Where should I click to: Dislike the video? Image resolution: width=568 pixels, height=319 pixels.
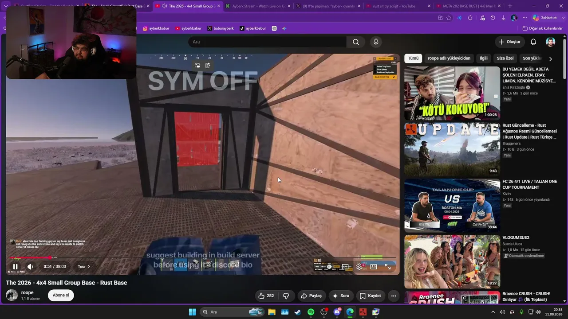click(286, 296)
